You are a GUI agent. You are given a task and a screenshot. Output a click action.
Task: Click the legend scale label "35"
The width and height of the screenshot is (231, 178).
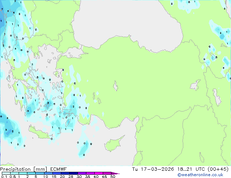click(x=87, y=177)
